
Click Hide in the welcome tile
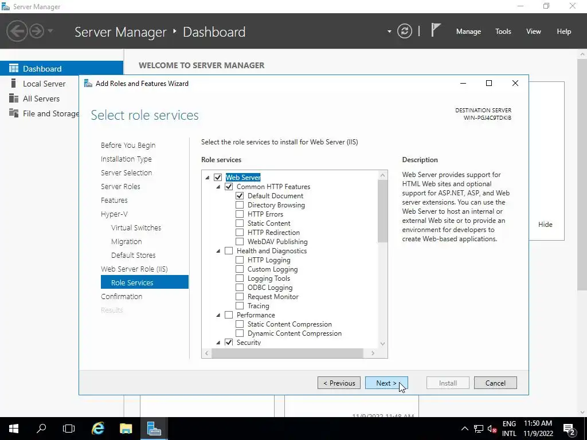pyautogui.click(x=545, y=225)
